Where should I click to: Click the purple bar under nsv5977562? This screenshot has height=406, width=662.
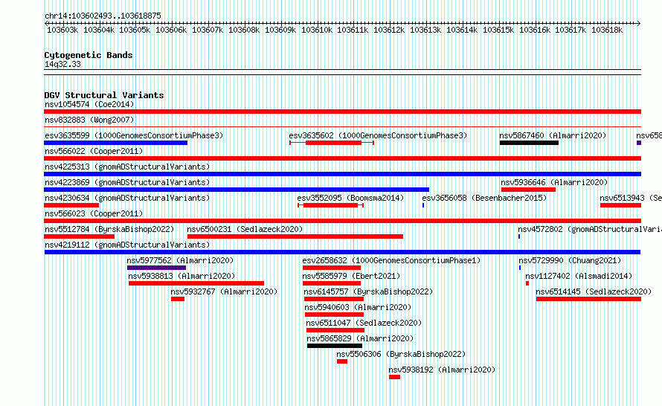(157, 268)
